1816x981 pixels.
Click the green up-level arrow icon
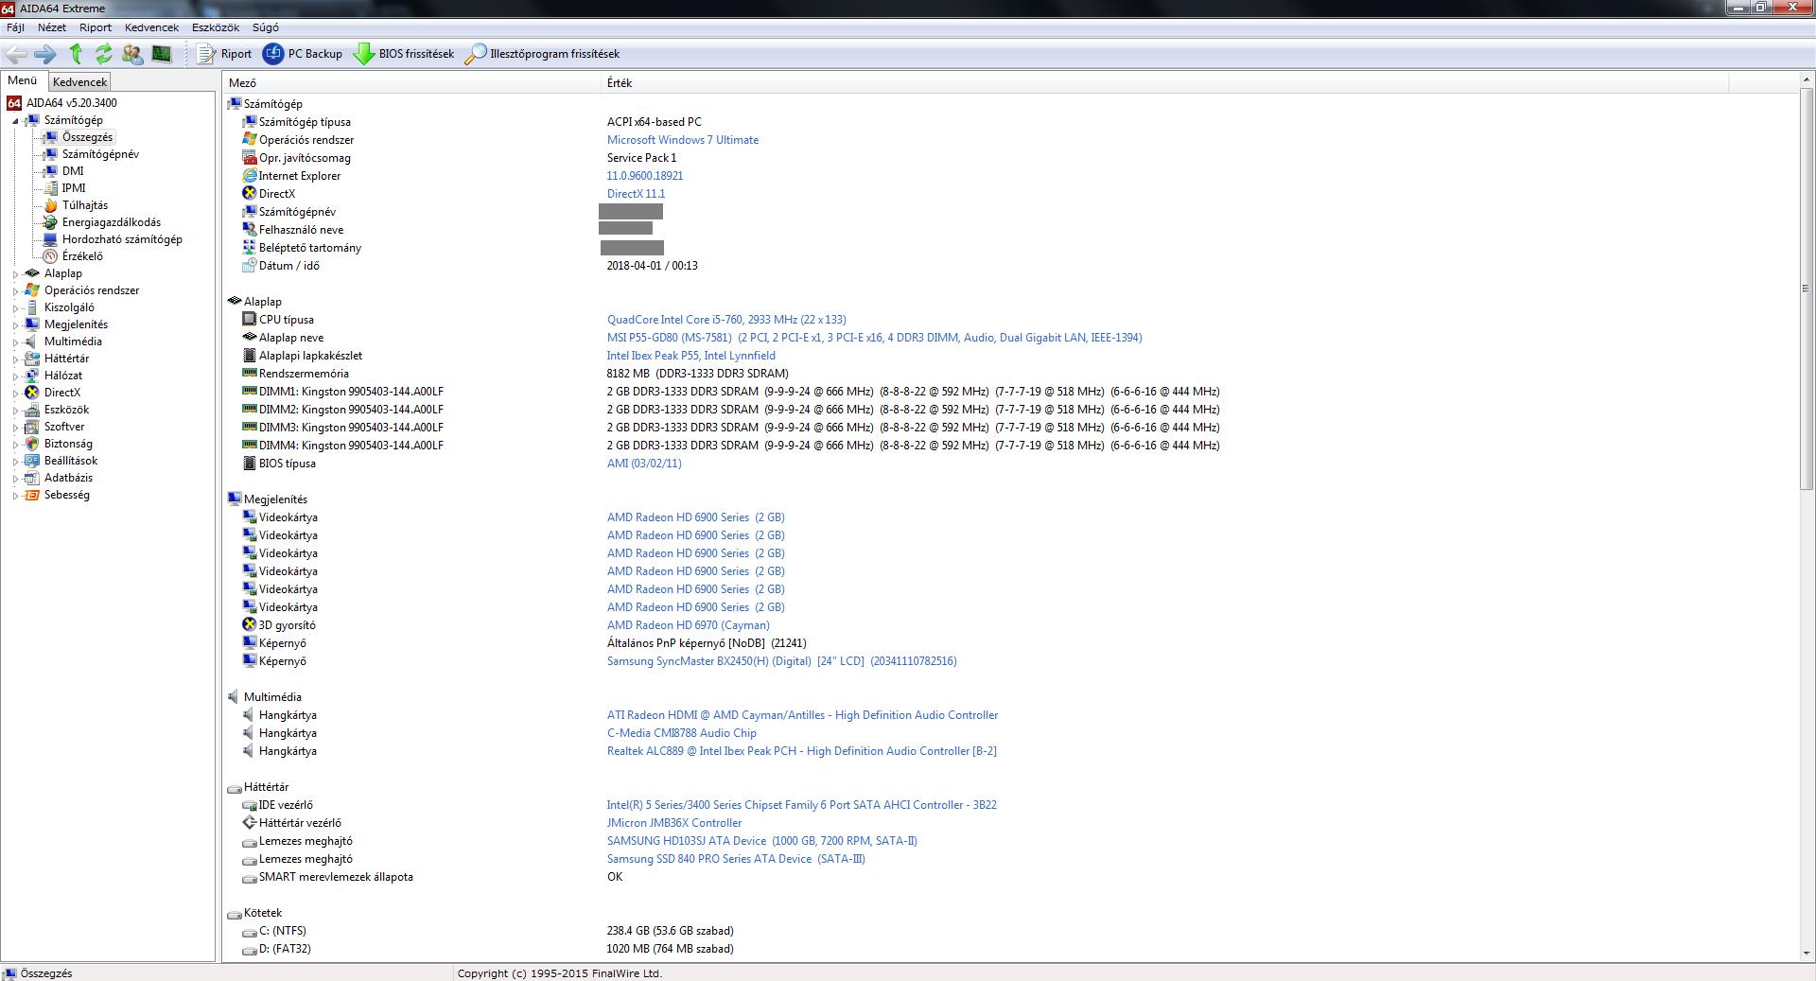click(76, 54)
